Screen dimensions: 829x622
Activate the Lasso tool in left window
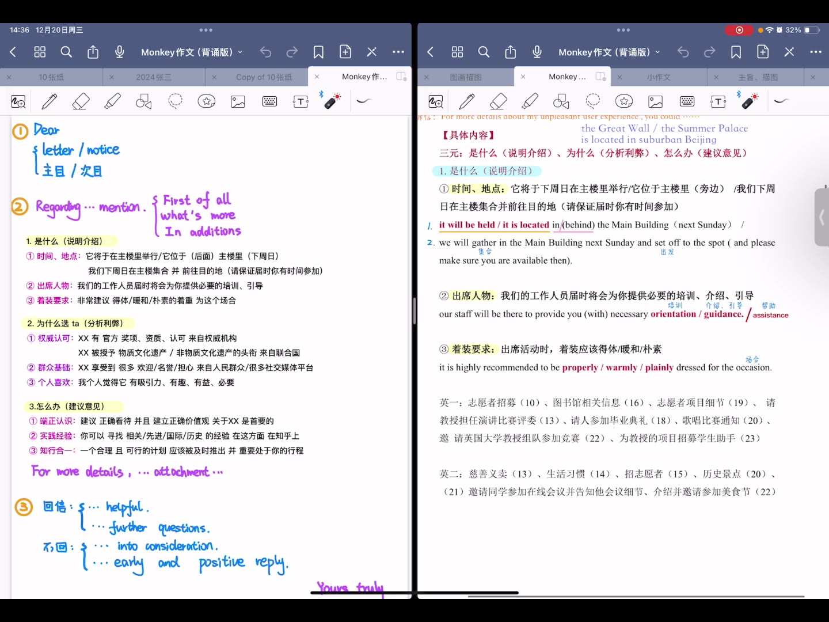point(175,102)
